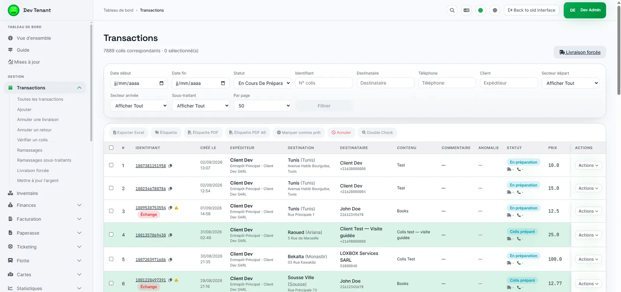Check row 4 checkbox for 1001357069430
The height and width of the screenshot is (292, 621).
point(111,234)
